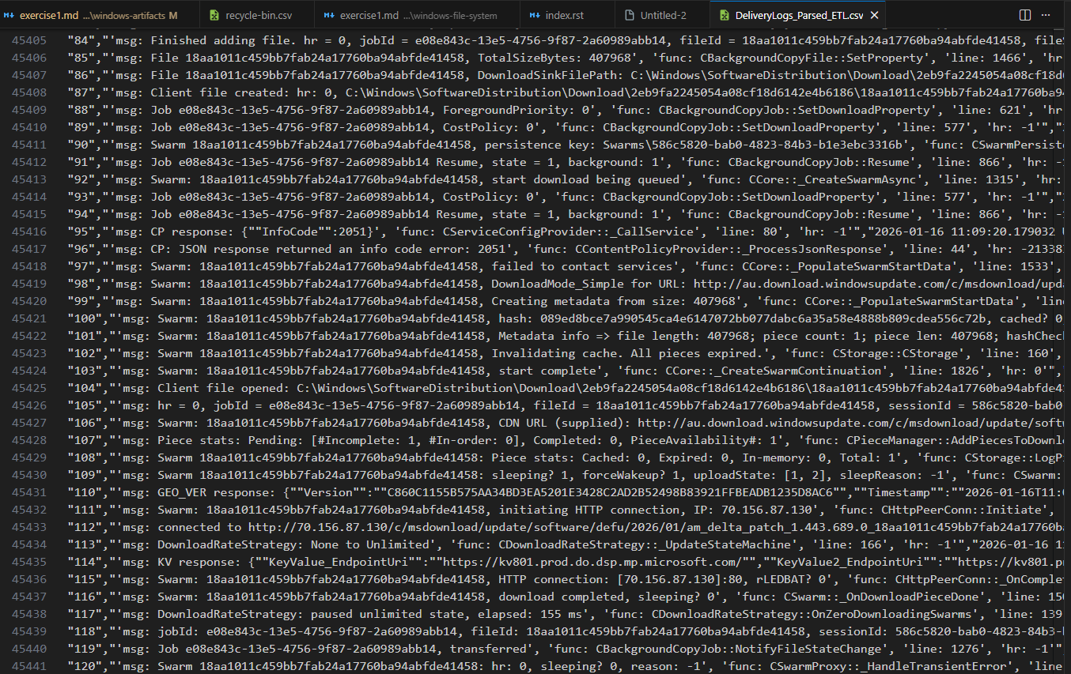Switch to exercise1.md in windows-artifacts tab
Image resolution: width=1071 pixels, height=674 pixels.
coord(93,15)
